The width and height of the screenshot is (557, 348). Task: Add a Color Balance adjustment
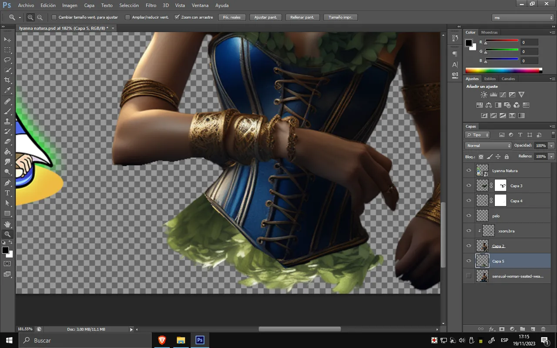(489, 105)
